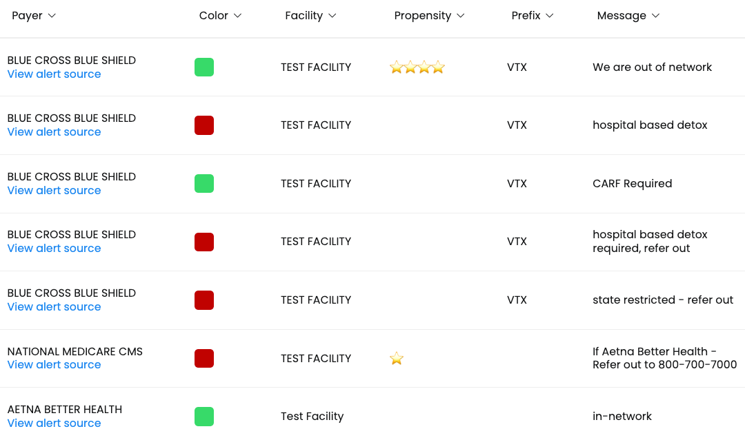Click green swatch for Aetna Better Health

(x=204, y=417)
